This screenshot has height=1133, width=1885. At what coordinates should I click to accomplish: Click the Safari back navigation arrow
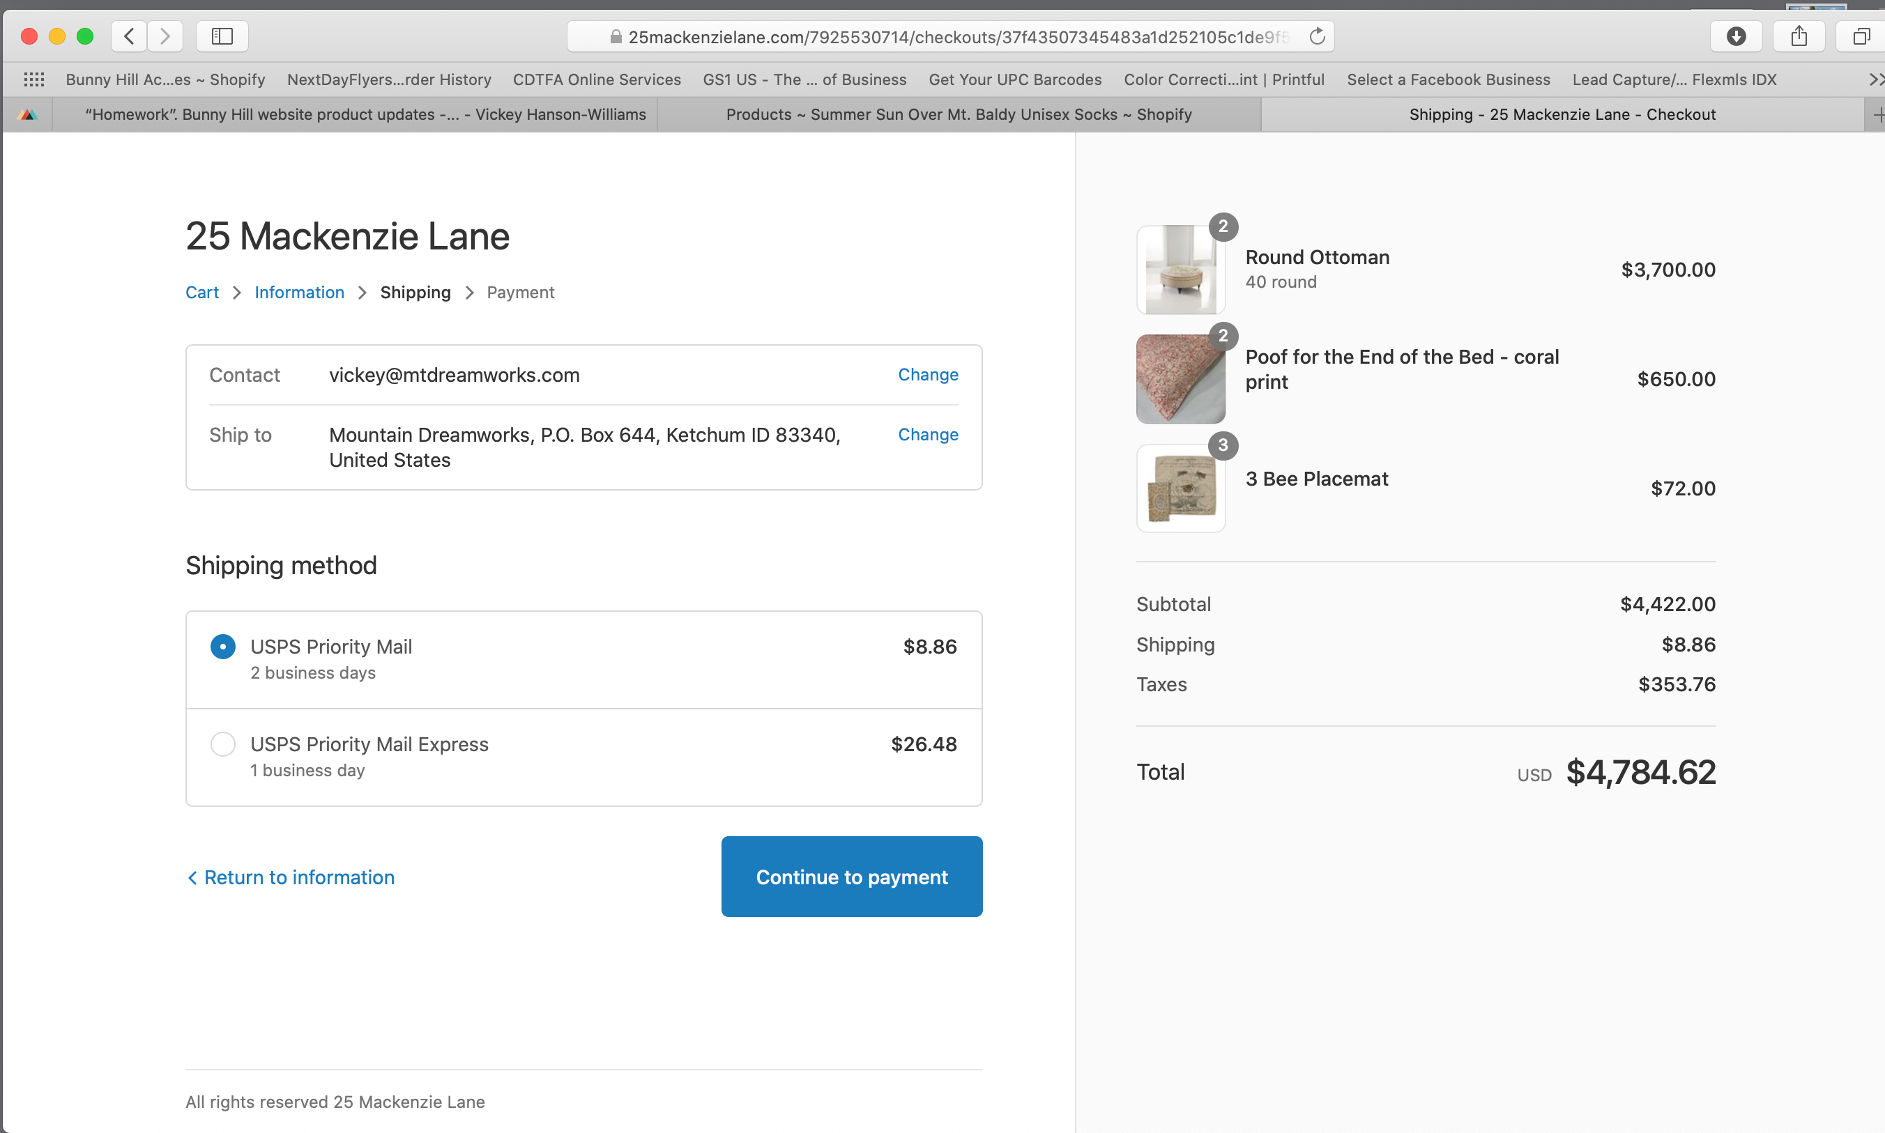[129, 36]
